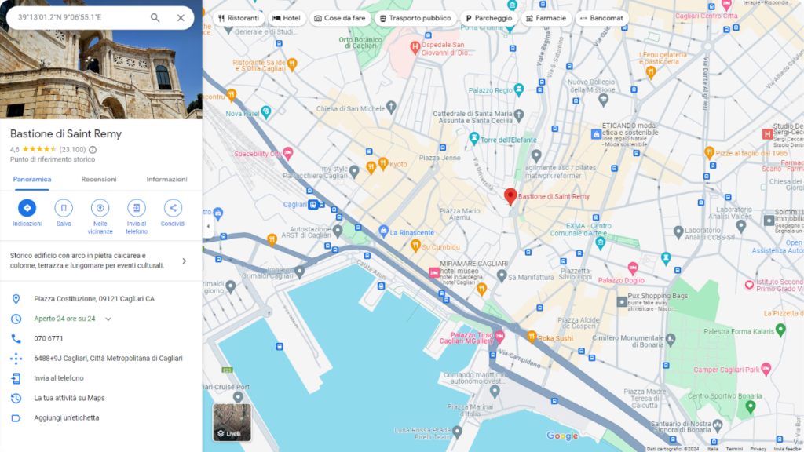Open the Livelli map layers thumbnail
Image resolution: width=804 pixels, height=452 pixels.
232,422
